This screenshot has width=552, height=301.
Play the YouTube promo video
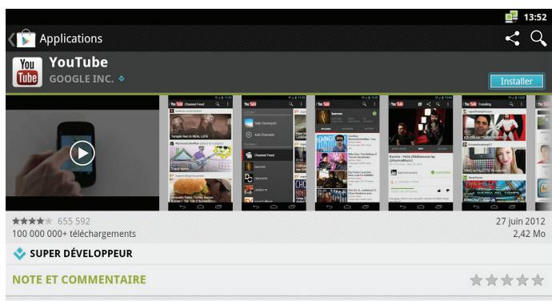pyautogui.click(x=82, y=153)
